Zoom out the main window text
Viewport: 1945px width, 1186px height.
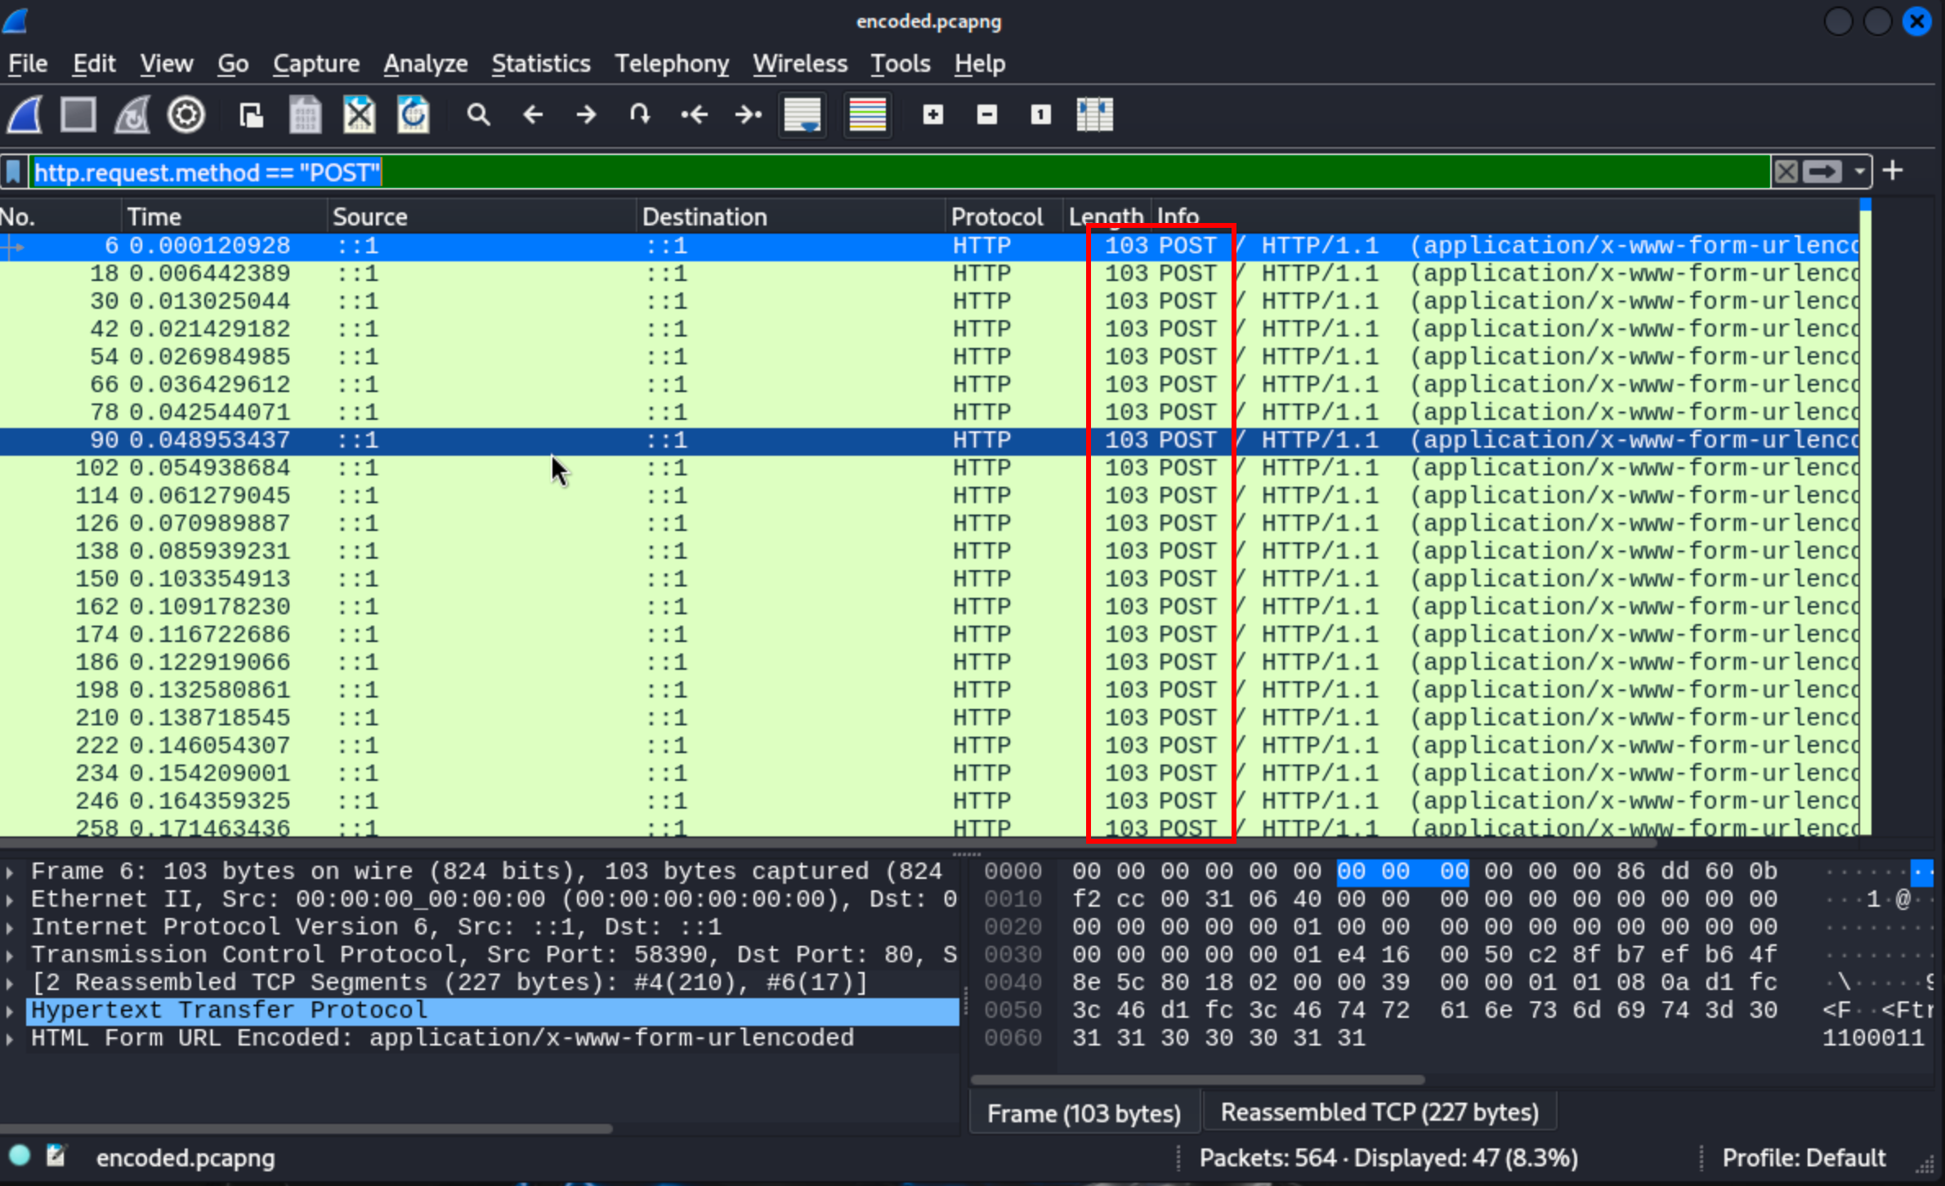pyautogui.click(x=987, y=114)
